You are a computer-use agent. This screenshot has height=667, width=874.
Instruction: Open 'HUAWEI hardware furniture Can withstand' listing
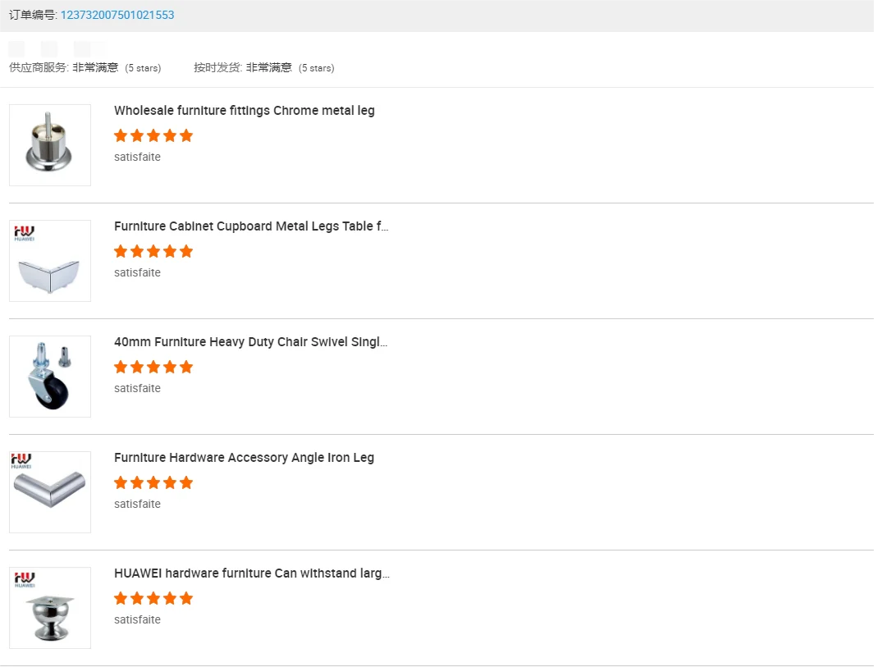pos(251,573)
